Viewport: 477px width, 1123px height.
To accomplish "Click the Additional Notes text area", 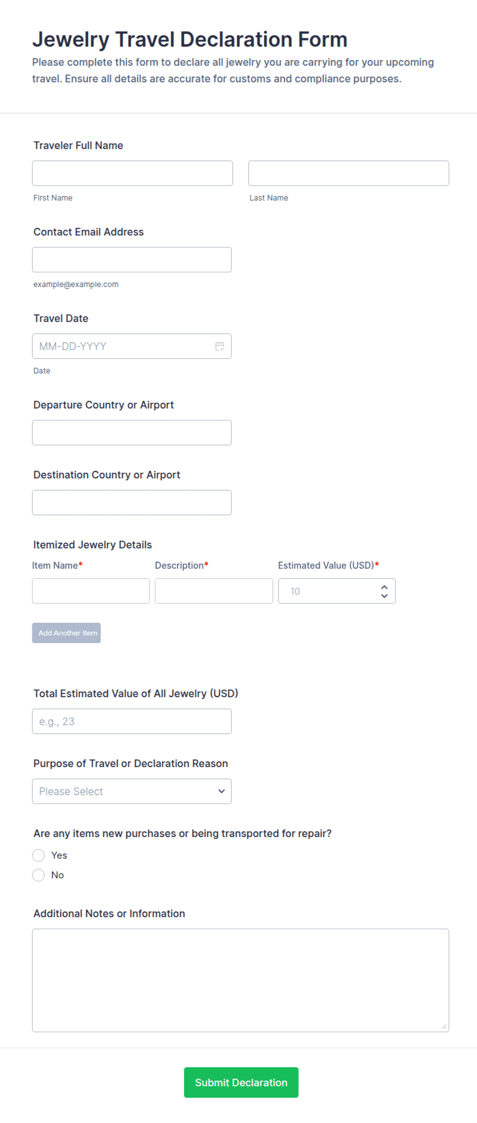I will click(241, 980).
